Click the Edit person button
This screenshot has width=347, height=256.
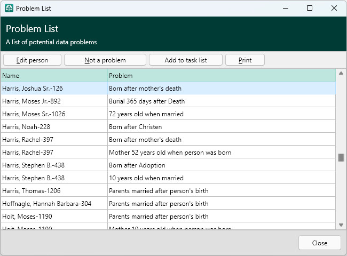pos(33,60)
